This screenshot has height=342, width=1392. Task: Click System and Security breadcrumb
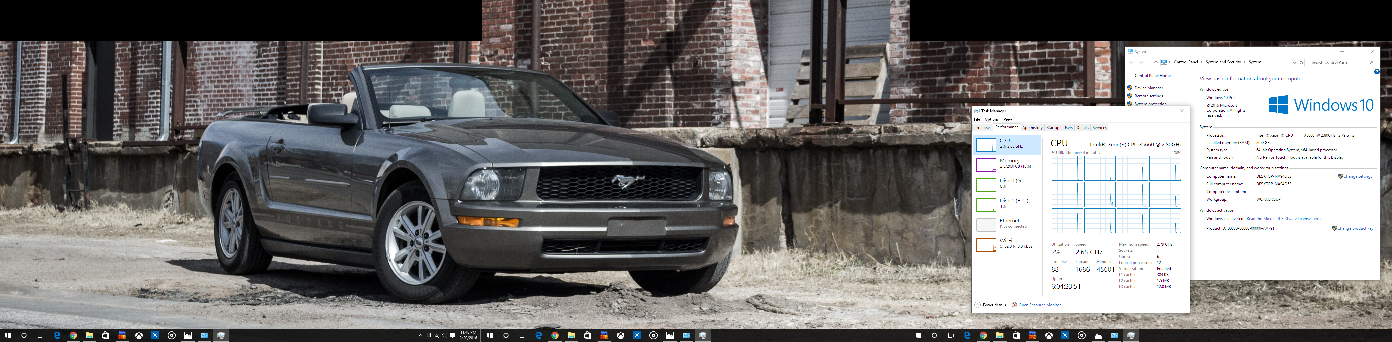pos(1223,62)
